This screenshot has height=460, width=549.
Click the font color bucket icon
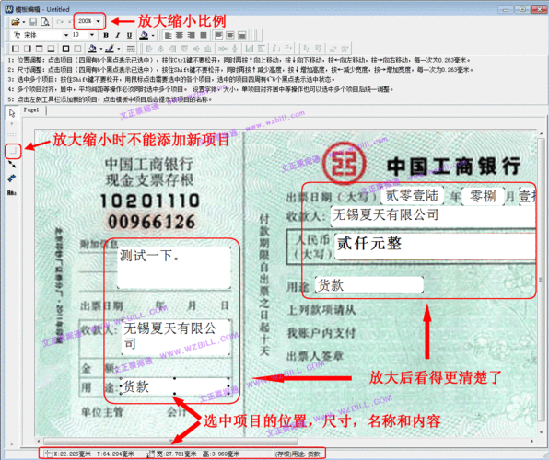point(144,35)
